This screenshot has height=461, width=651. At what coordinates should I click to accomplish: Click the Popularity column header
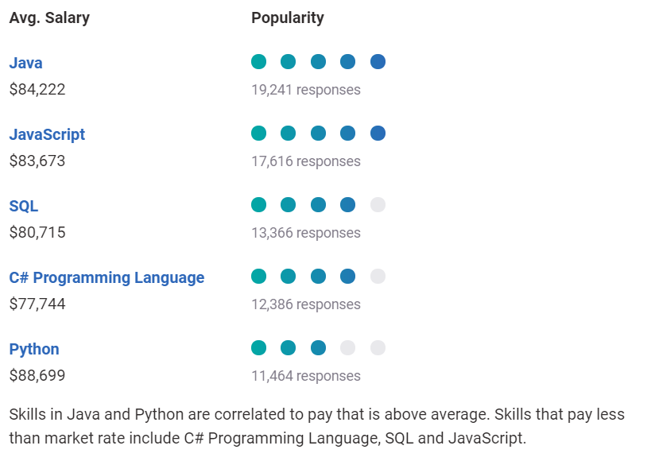(x=288, y=17)
